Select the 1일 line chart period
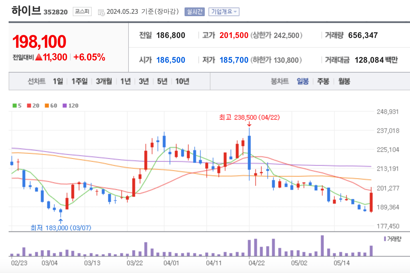Viewport: 410px width, 273px height. pyautogui.click(x=58, y=81)
